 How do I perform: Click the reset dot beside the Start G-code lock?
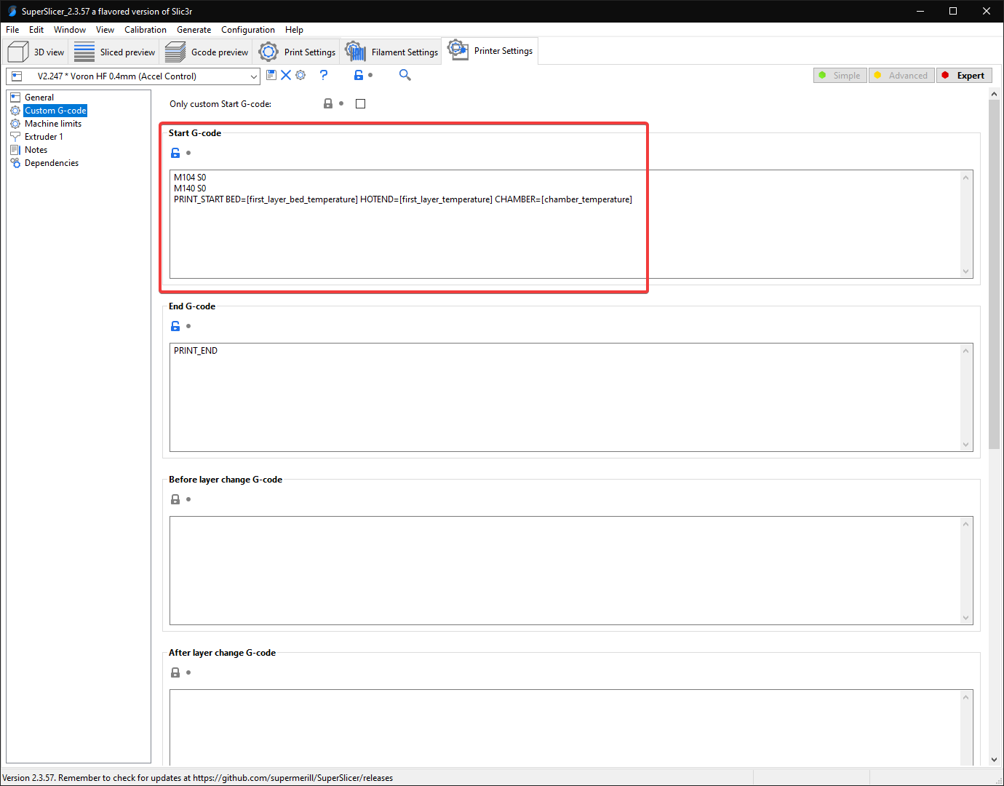[188, 153]
